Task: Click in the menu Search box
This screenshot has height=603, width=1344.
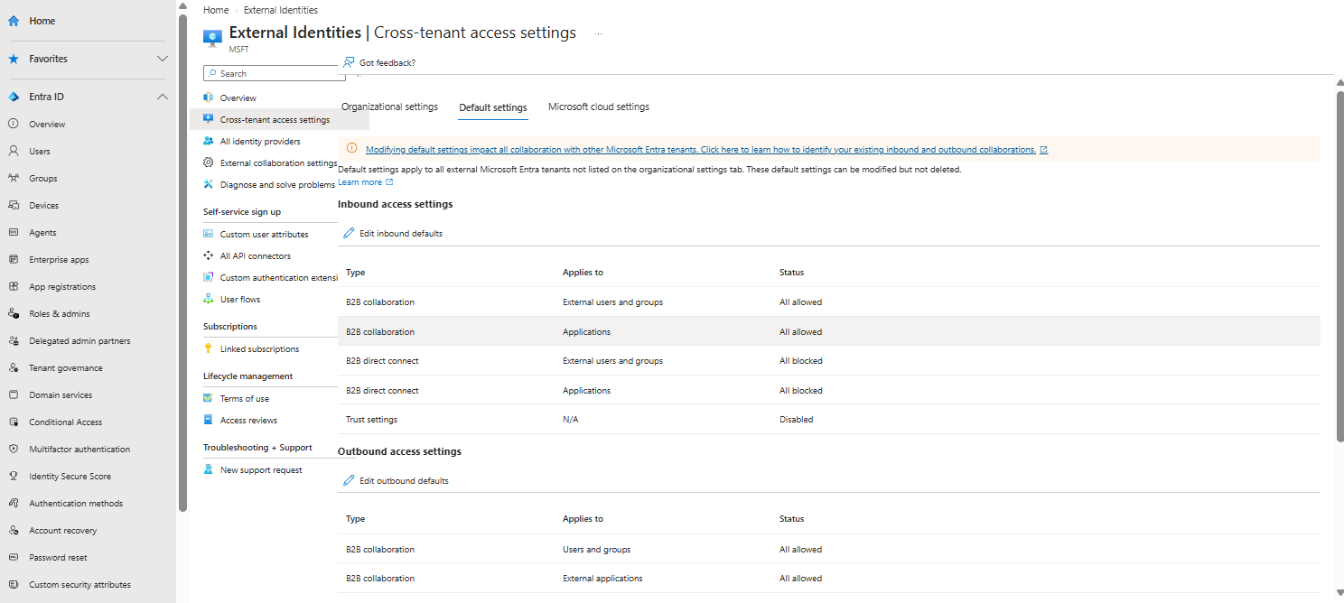Action: pyautogui.click(x=275, y=73)
